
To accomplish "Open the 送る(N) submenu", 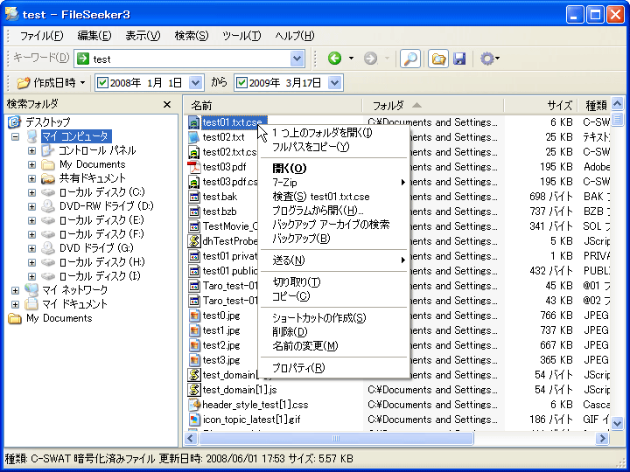I will [x=333, y=260].
